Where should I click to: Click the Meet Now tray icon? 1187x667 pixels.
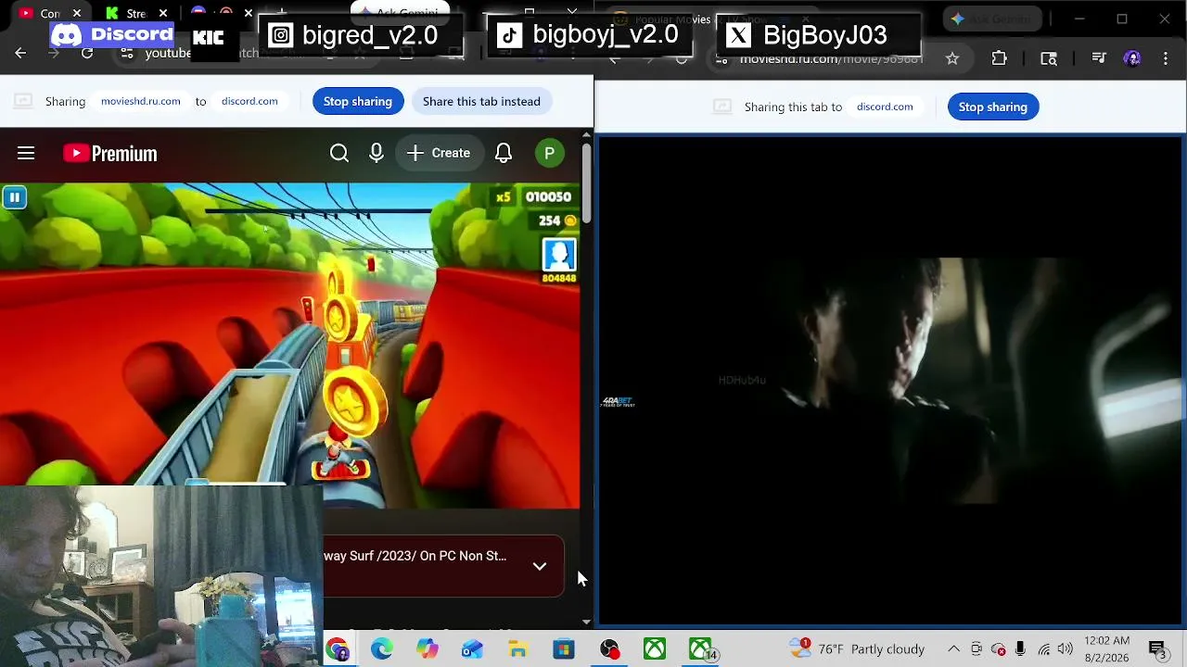point(976,649)
